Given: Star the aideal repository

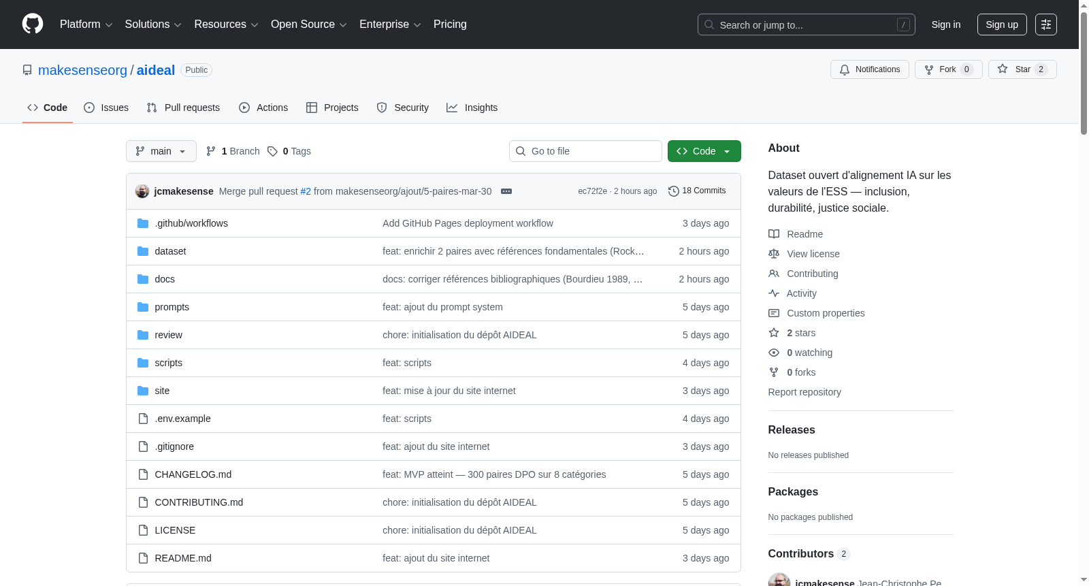Looking at the screenshot, I should (1022, 69).
